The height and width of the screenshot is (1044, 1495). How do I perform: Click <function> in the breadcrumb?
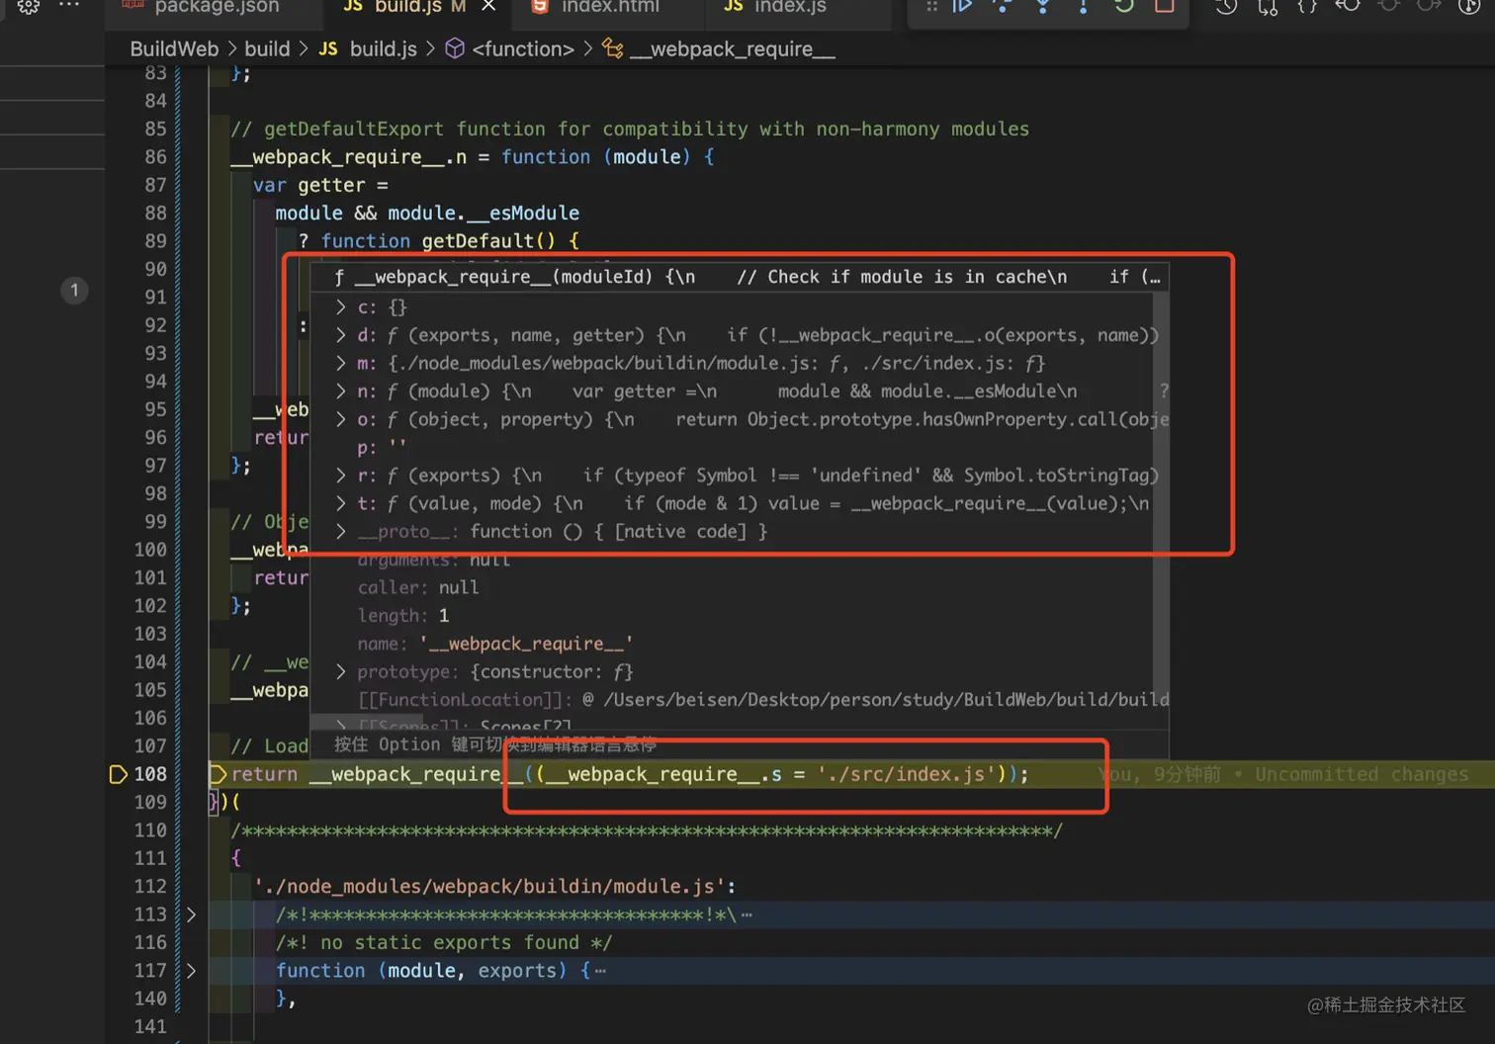tap(523, 48)
